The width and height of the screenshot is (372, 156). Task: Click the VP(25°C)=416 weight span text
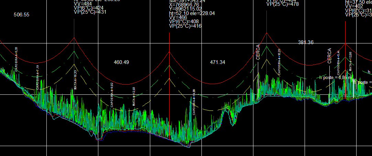click(185, 26)
